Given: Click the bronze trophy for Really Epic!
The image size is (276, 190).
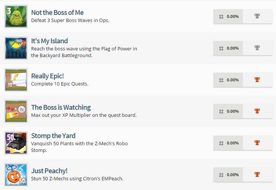Looking at the screenshot, I should (x=257, y=80).
